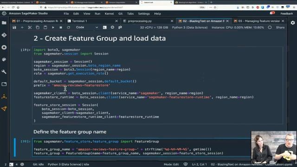Click the Instance CPU and MEM usage text
297x167 pixels.
238,27
